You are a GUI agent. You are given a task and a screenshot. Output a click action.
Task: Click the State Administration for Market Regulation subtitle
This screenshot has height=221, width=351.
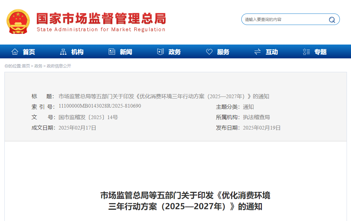[x=101, y=29]
